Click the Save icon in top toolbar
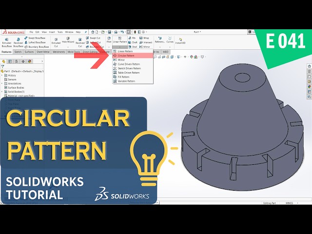This screenshot has height=234, width=312. [x=109, y=32]
